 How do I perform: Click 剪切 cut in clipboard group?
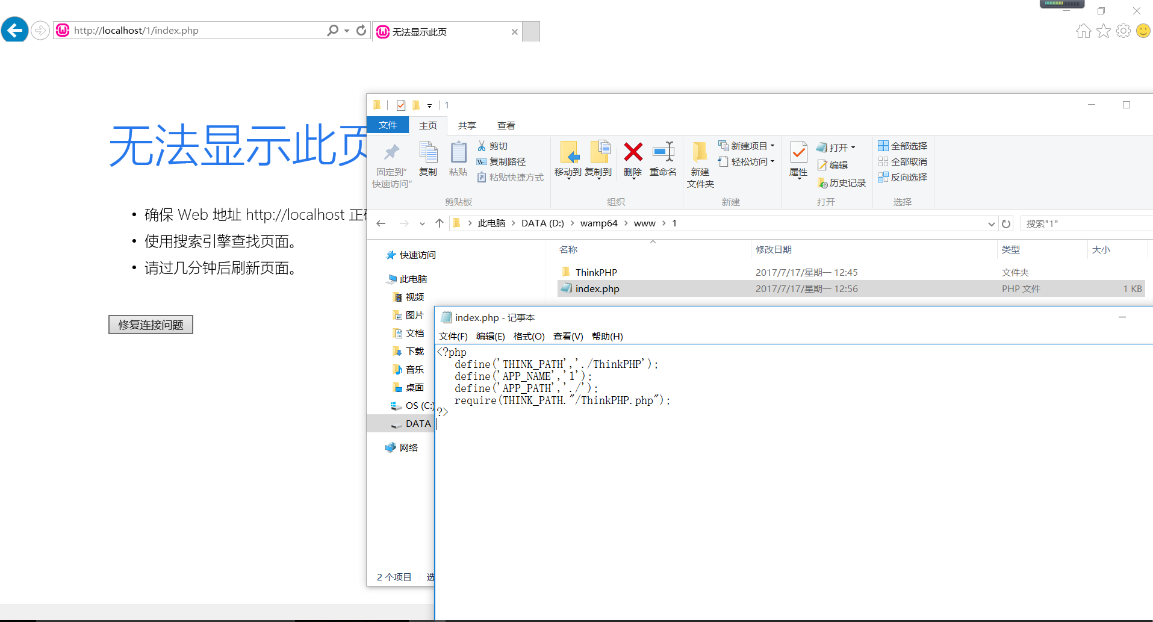[x=493, y=146]
